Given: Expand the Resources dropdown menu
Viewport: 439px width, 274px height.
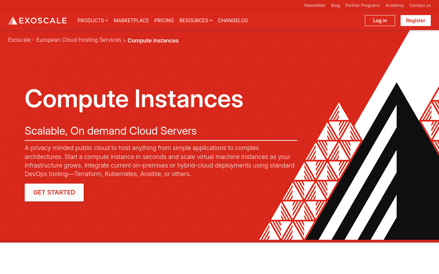Looking at the screenshot, I should pyautogui.click(x=196, y=21).
